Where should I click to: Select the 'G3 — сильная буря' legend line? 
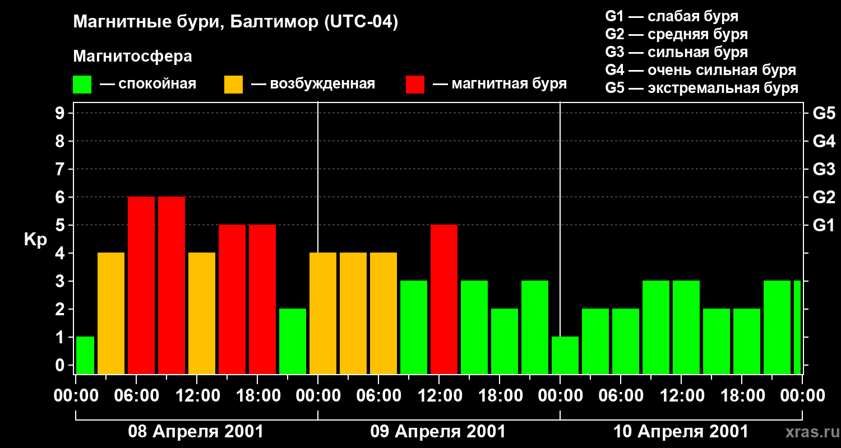click(x=676, y=52)
